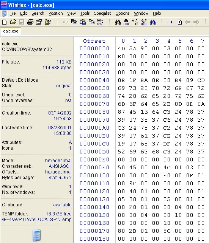The width and height of the screenshot is (209, 243).
Task: Click the Open file folder icon
Action: pyautogui.click(x=13, y=22)
